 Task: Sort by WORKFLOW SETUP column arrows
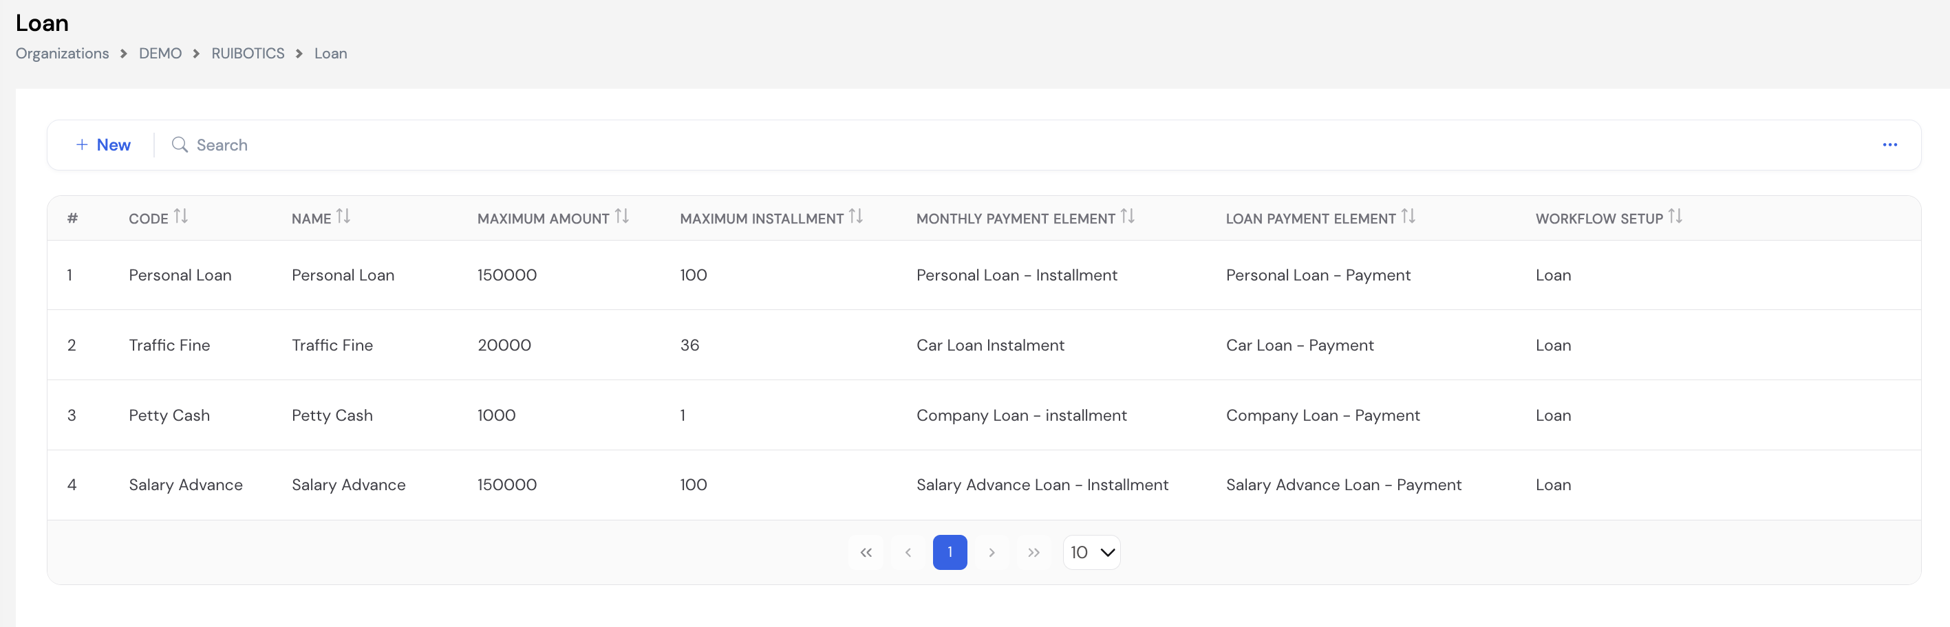(1675, 217)
